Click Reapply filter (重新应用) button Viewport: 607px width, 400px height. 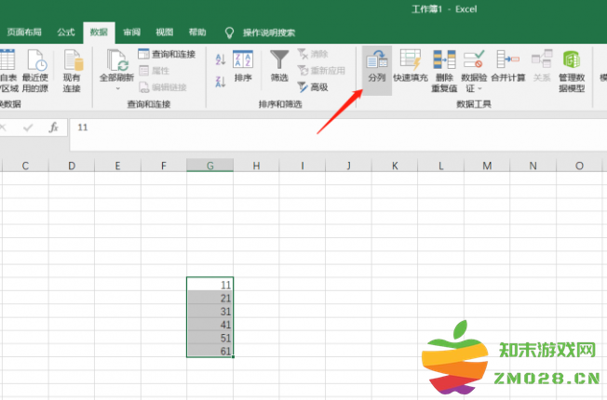(x=321, y=71)
